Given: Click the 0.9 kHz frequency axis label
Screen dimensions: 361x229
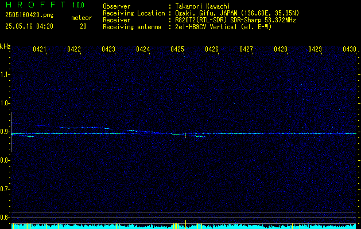Looking at the screenshot, I should click(x=5, y=132).
